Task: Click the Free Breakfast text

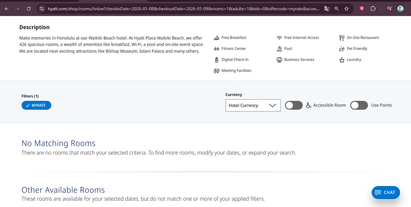Action: point(234,38)
